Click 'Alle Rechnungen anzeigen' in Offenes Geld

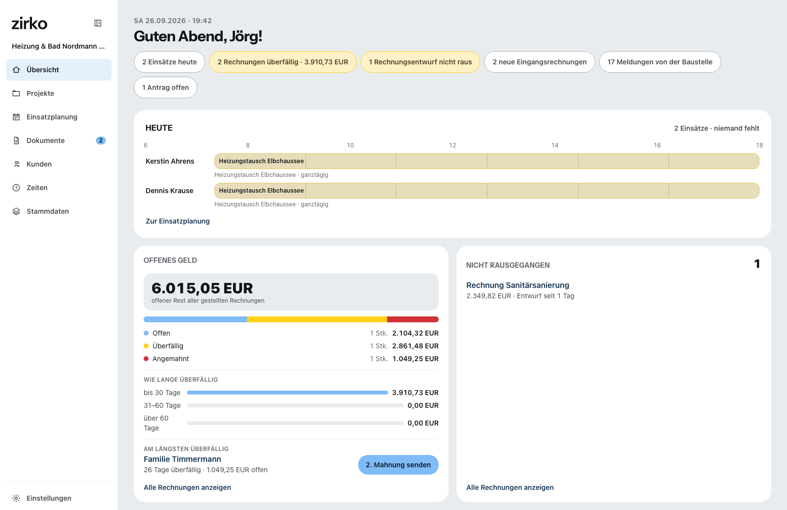click(187, 487)
